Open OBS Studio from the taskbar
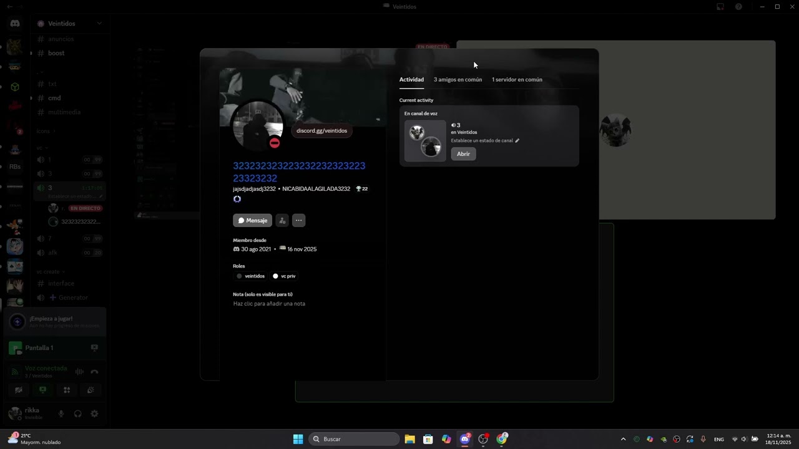The image size is (799, 449). (483, 439)
